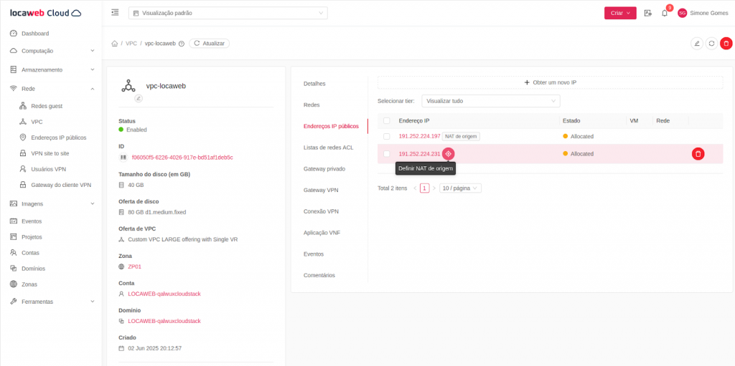Click the Atualizar button

click(x=209, y=43)
